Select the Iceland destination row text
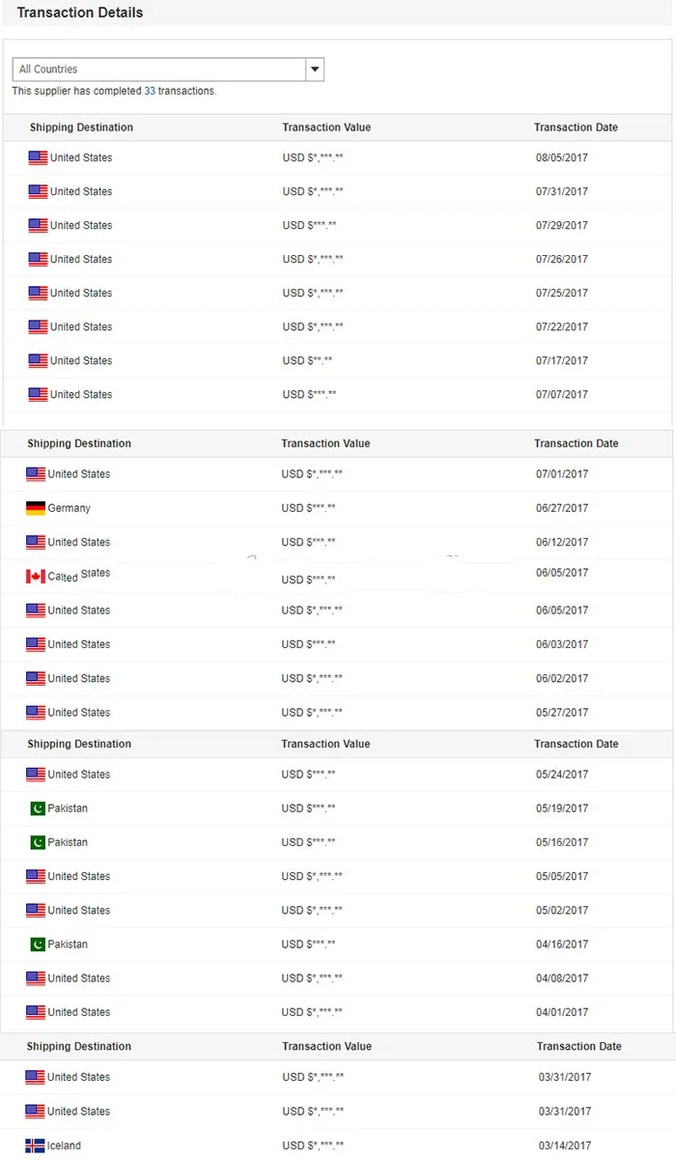 [x=65, y=1145]
